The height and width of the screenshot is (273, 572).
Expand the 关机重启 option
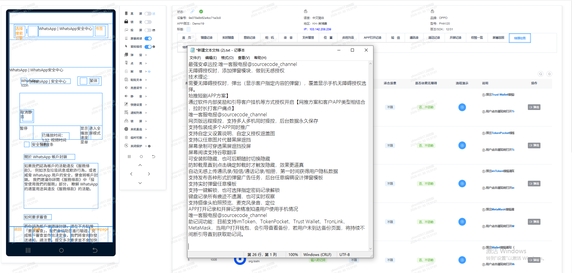click(146, 129)
